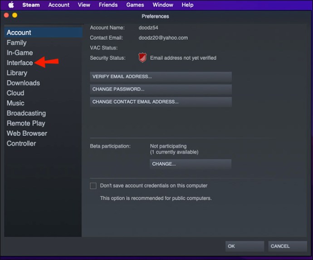Enable Don't save account credentials checkbox

(x=93, y=186)
